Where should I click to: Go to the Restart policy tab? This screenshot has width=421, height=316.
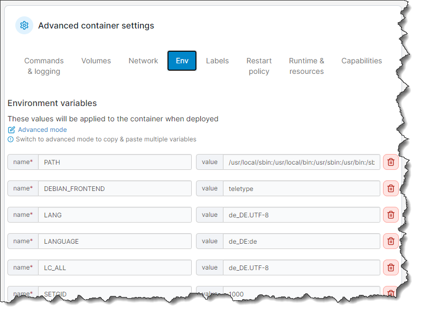pyautogui.click(x=259, y=66)
